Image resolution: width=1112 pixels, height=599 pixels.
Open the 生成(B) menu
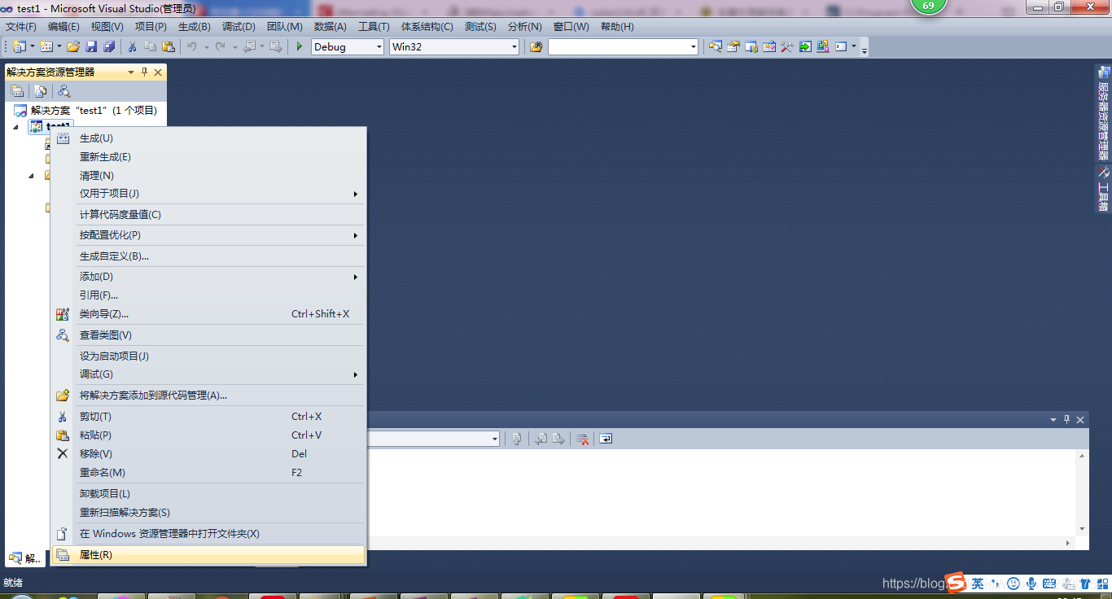coord(195,27)
